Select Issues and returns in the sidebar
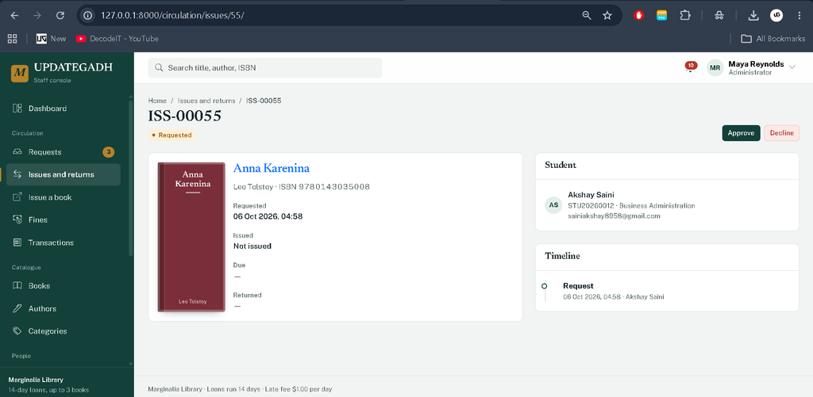Screen dimensions: 813x397 point(64,174)
